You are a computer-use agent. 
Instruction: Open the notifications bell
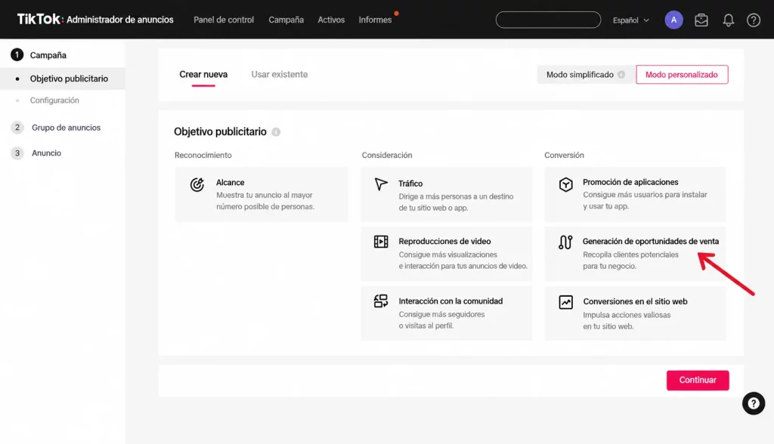(x=728, y=20)
